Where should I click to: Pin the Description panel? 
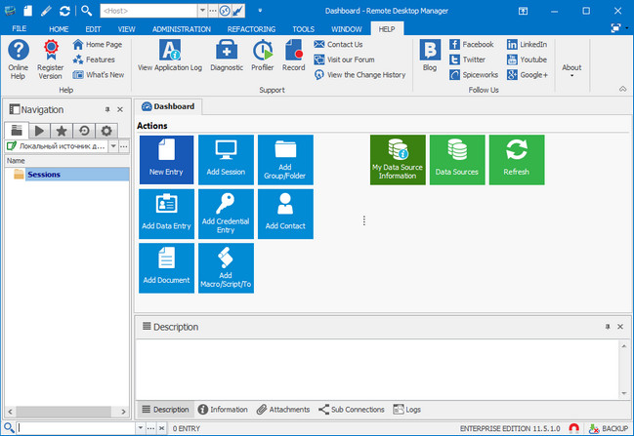(x=608, y=327)
